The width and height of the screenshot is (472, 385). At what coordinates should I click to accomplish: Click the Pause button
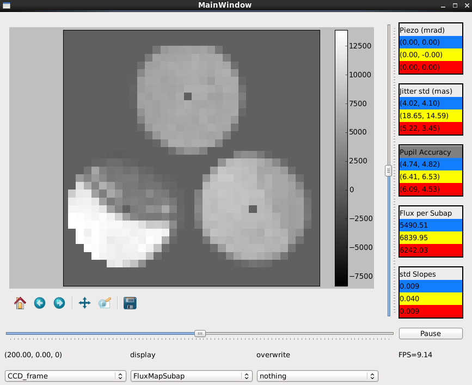431,333
